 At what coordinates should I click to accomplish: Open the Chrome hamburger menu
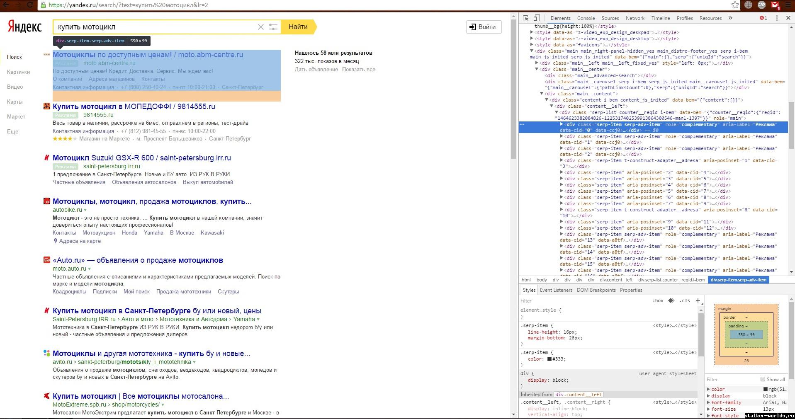pyautogui.click(x=788, y=5)
